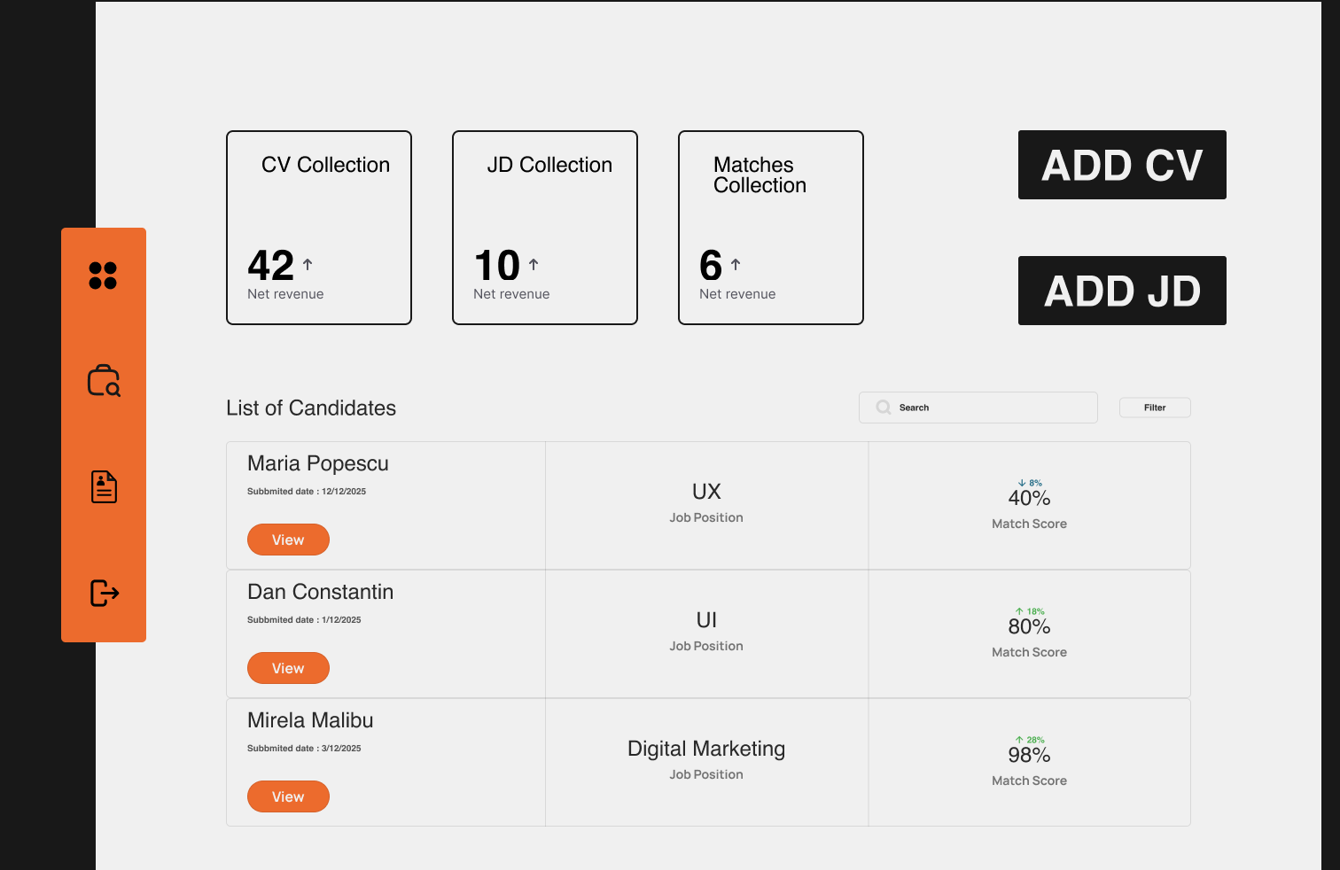View Dan Constantin's candidate profile

pyautogui.click(x=288, y=668)
